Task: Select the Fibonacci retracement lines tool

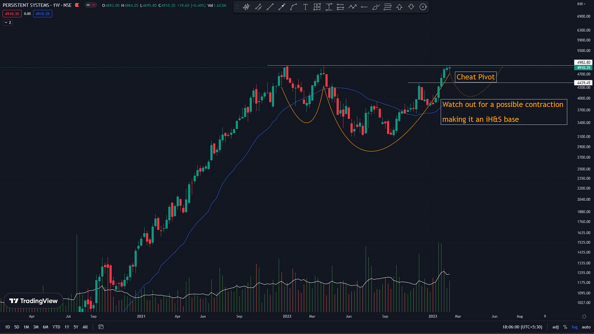Action: pos(341,7)
